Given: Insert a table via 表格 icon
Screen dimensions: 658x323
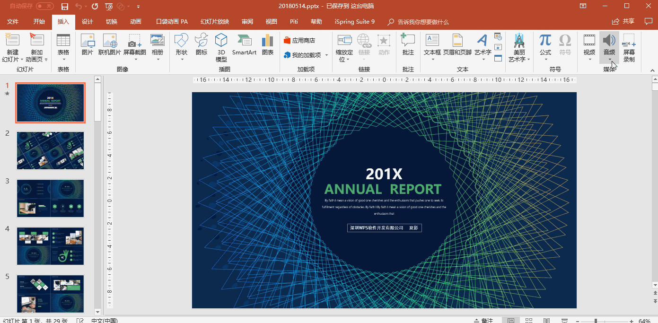Looking at the screenshot, I should pyautogui.click(x=63, y=40).
